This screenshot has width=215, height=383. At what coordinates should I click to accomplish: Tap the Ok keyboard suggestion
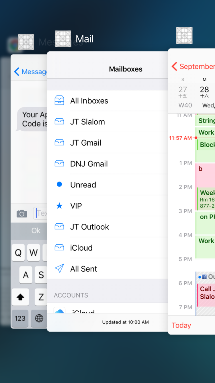(x=36, y=231)
